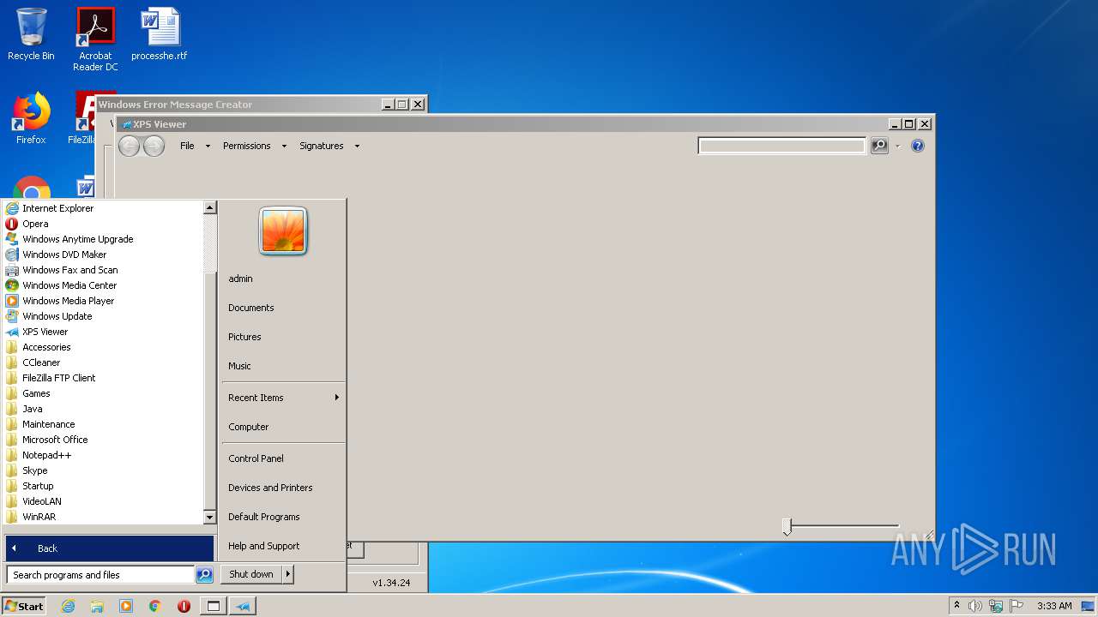
Task: Open the Signatures menu in XPS Viewer
Action: click(x=329, y=146)
